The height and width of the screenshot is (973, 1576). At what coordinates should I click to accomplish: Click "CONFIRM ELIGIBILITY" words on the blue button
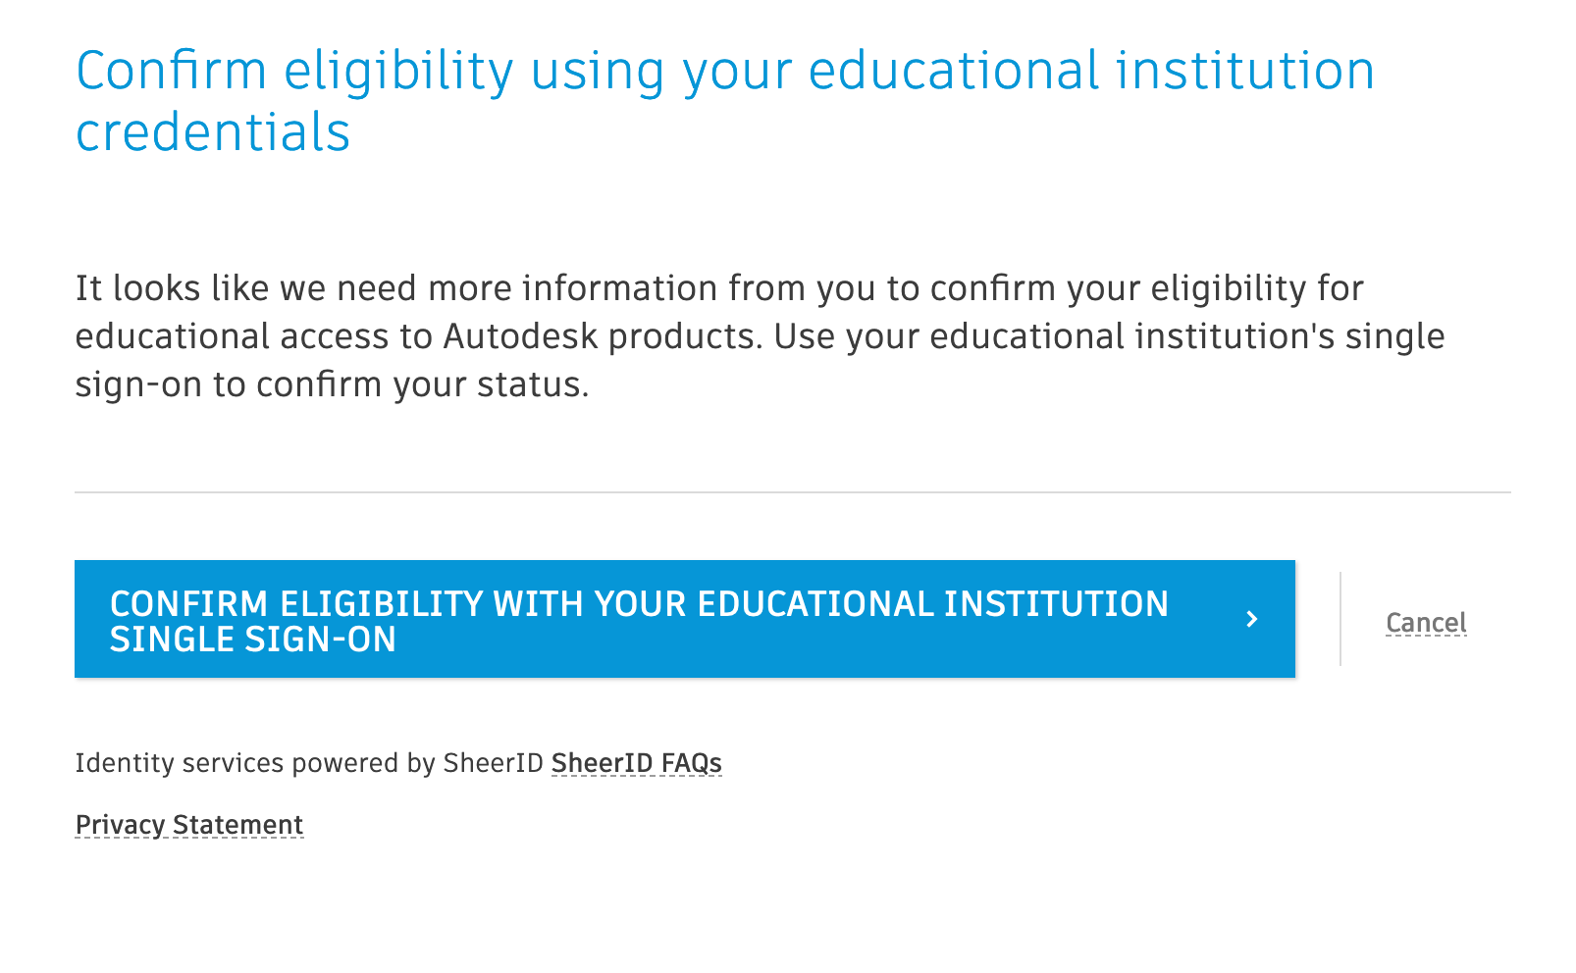point(296,604)
